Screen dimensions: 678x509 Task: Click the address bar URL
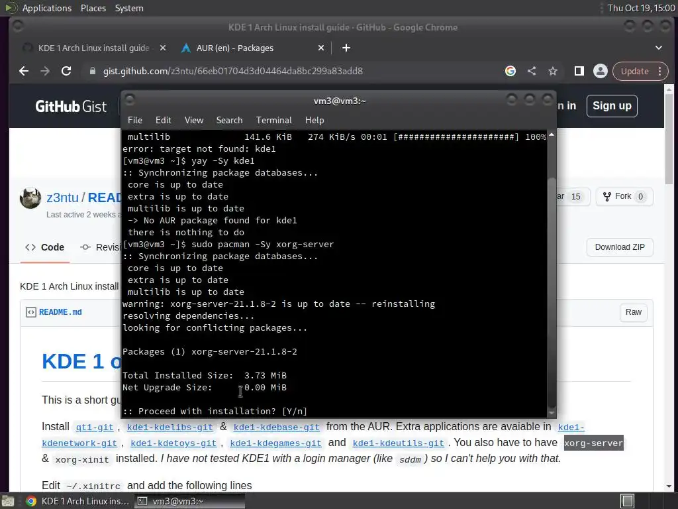point(232,71)
